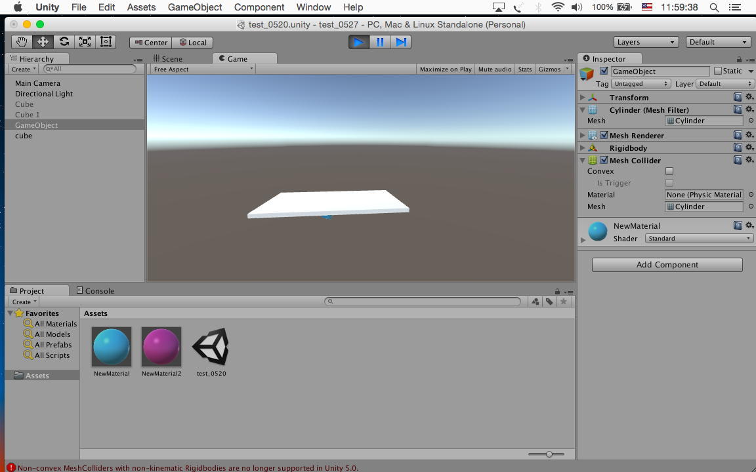Open Physic Material object picker
The image size is (756, 472).
751,195
